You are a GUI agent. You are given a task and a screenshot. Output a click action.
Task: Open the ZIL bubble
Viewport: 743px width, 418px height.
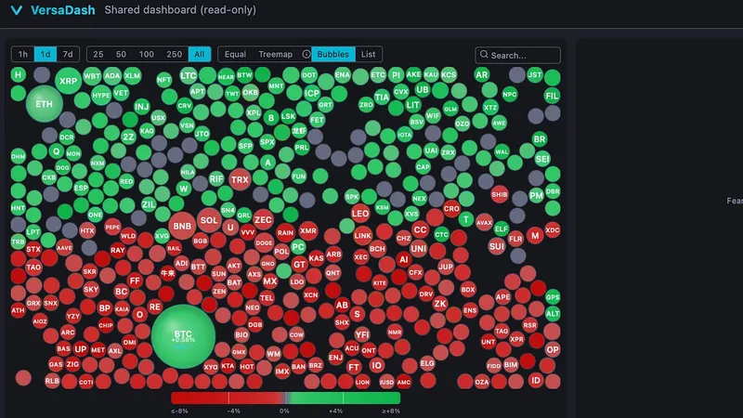click(x=149, y=204)
